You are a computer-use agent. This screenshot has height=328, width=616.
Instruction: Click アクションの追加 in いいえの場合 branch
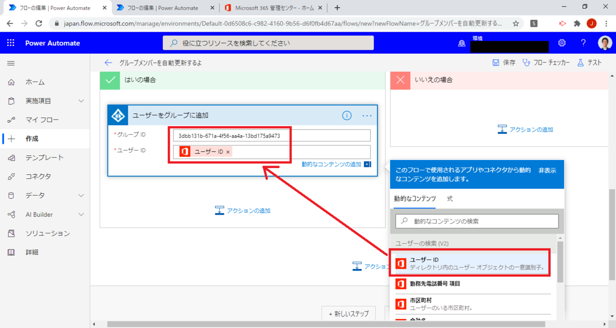[x=526, y=129]
